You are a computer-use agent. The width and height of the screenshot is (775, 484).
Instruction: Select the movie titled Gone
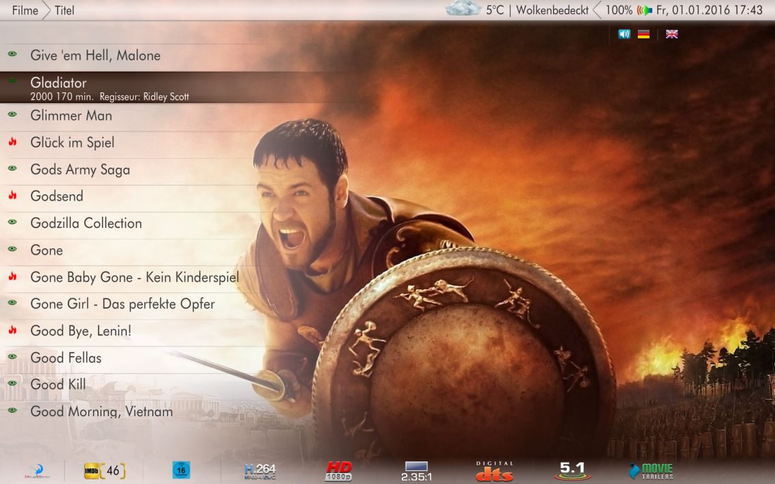point(47,251)
